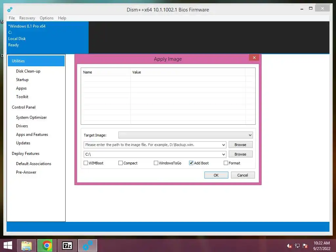
Task: Click the Dism++ taskbar icon
Action: (88, 245)
